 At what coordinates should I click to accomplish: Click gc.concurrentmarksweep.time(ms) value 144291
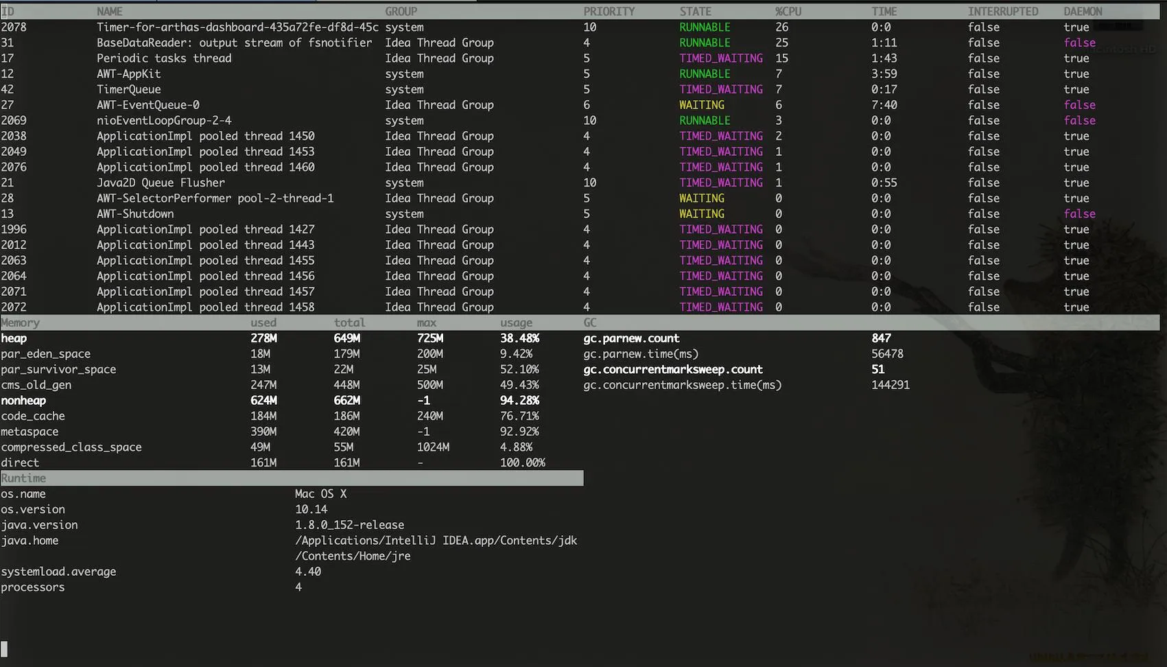tap(891, 385)
